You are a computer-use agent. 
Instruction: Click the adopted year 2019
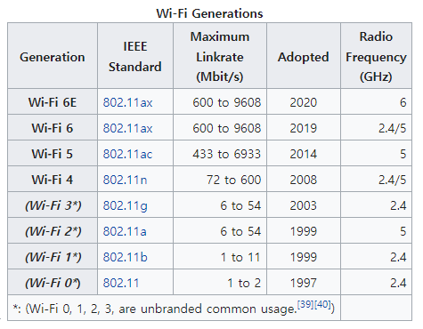click(x=304, y=128)
